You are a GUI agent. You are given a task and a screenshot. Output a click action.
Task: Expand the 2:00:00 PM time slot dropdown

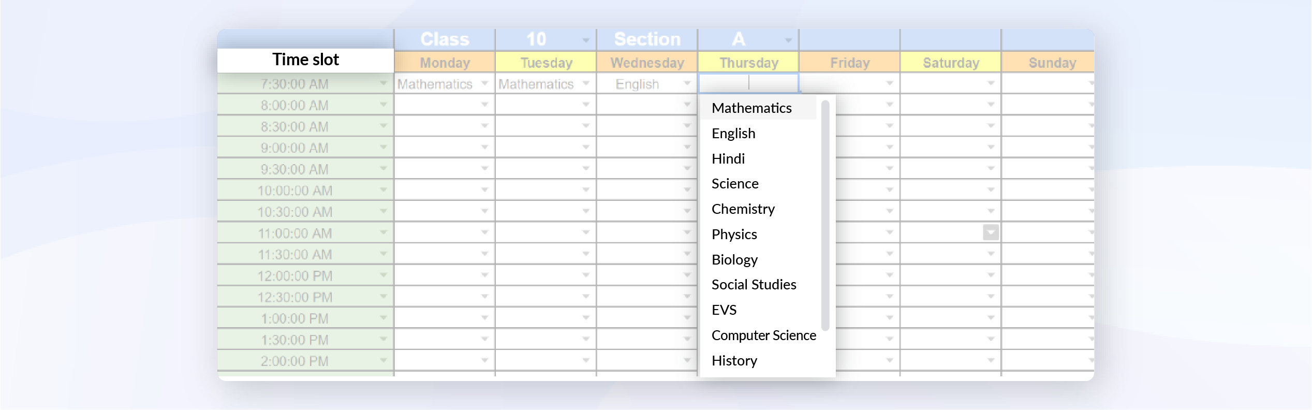384,360
